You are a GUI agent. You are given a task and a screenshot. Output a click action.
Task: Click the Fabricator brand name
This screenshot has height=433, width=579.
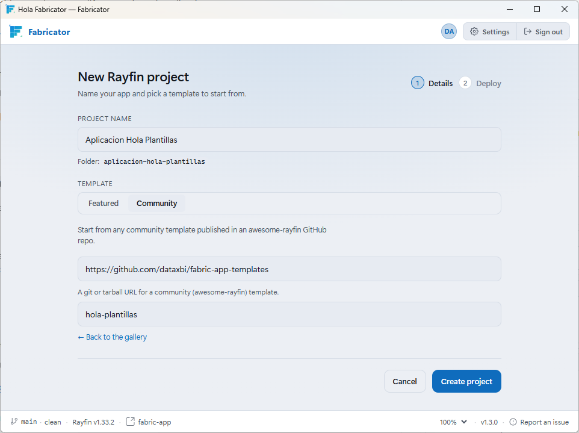[49, 32]
